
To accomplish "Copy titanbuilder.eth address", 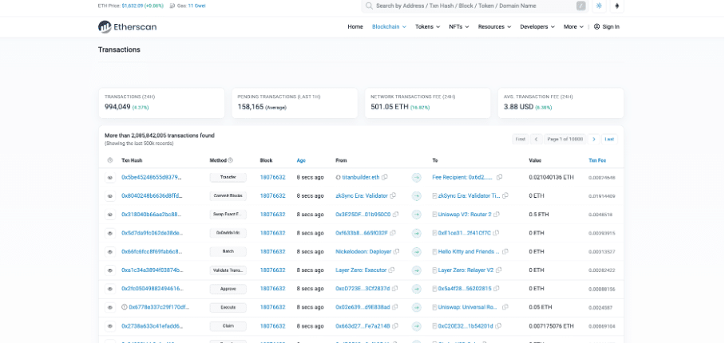I will pos(385,177).
